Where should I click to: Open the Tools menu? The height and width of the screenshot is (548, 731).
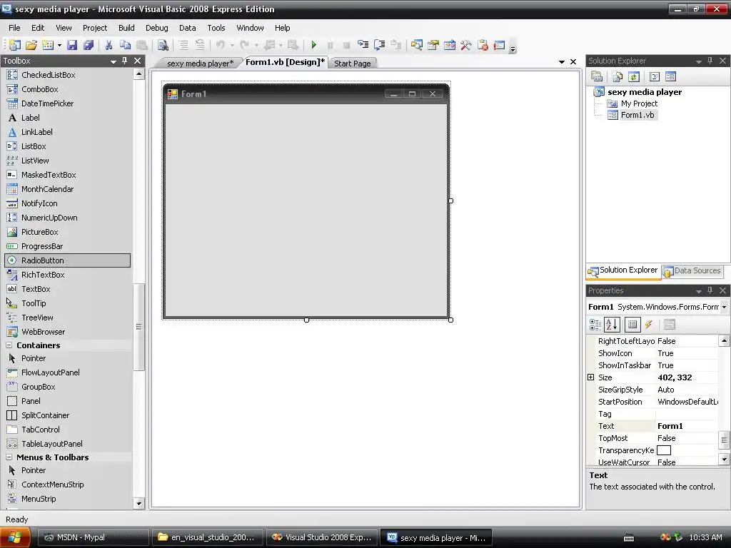point(216,28)
